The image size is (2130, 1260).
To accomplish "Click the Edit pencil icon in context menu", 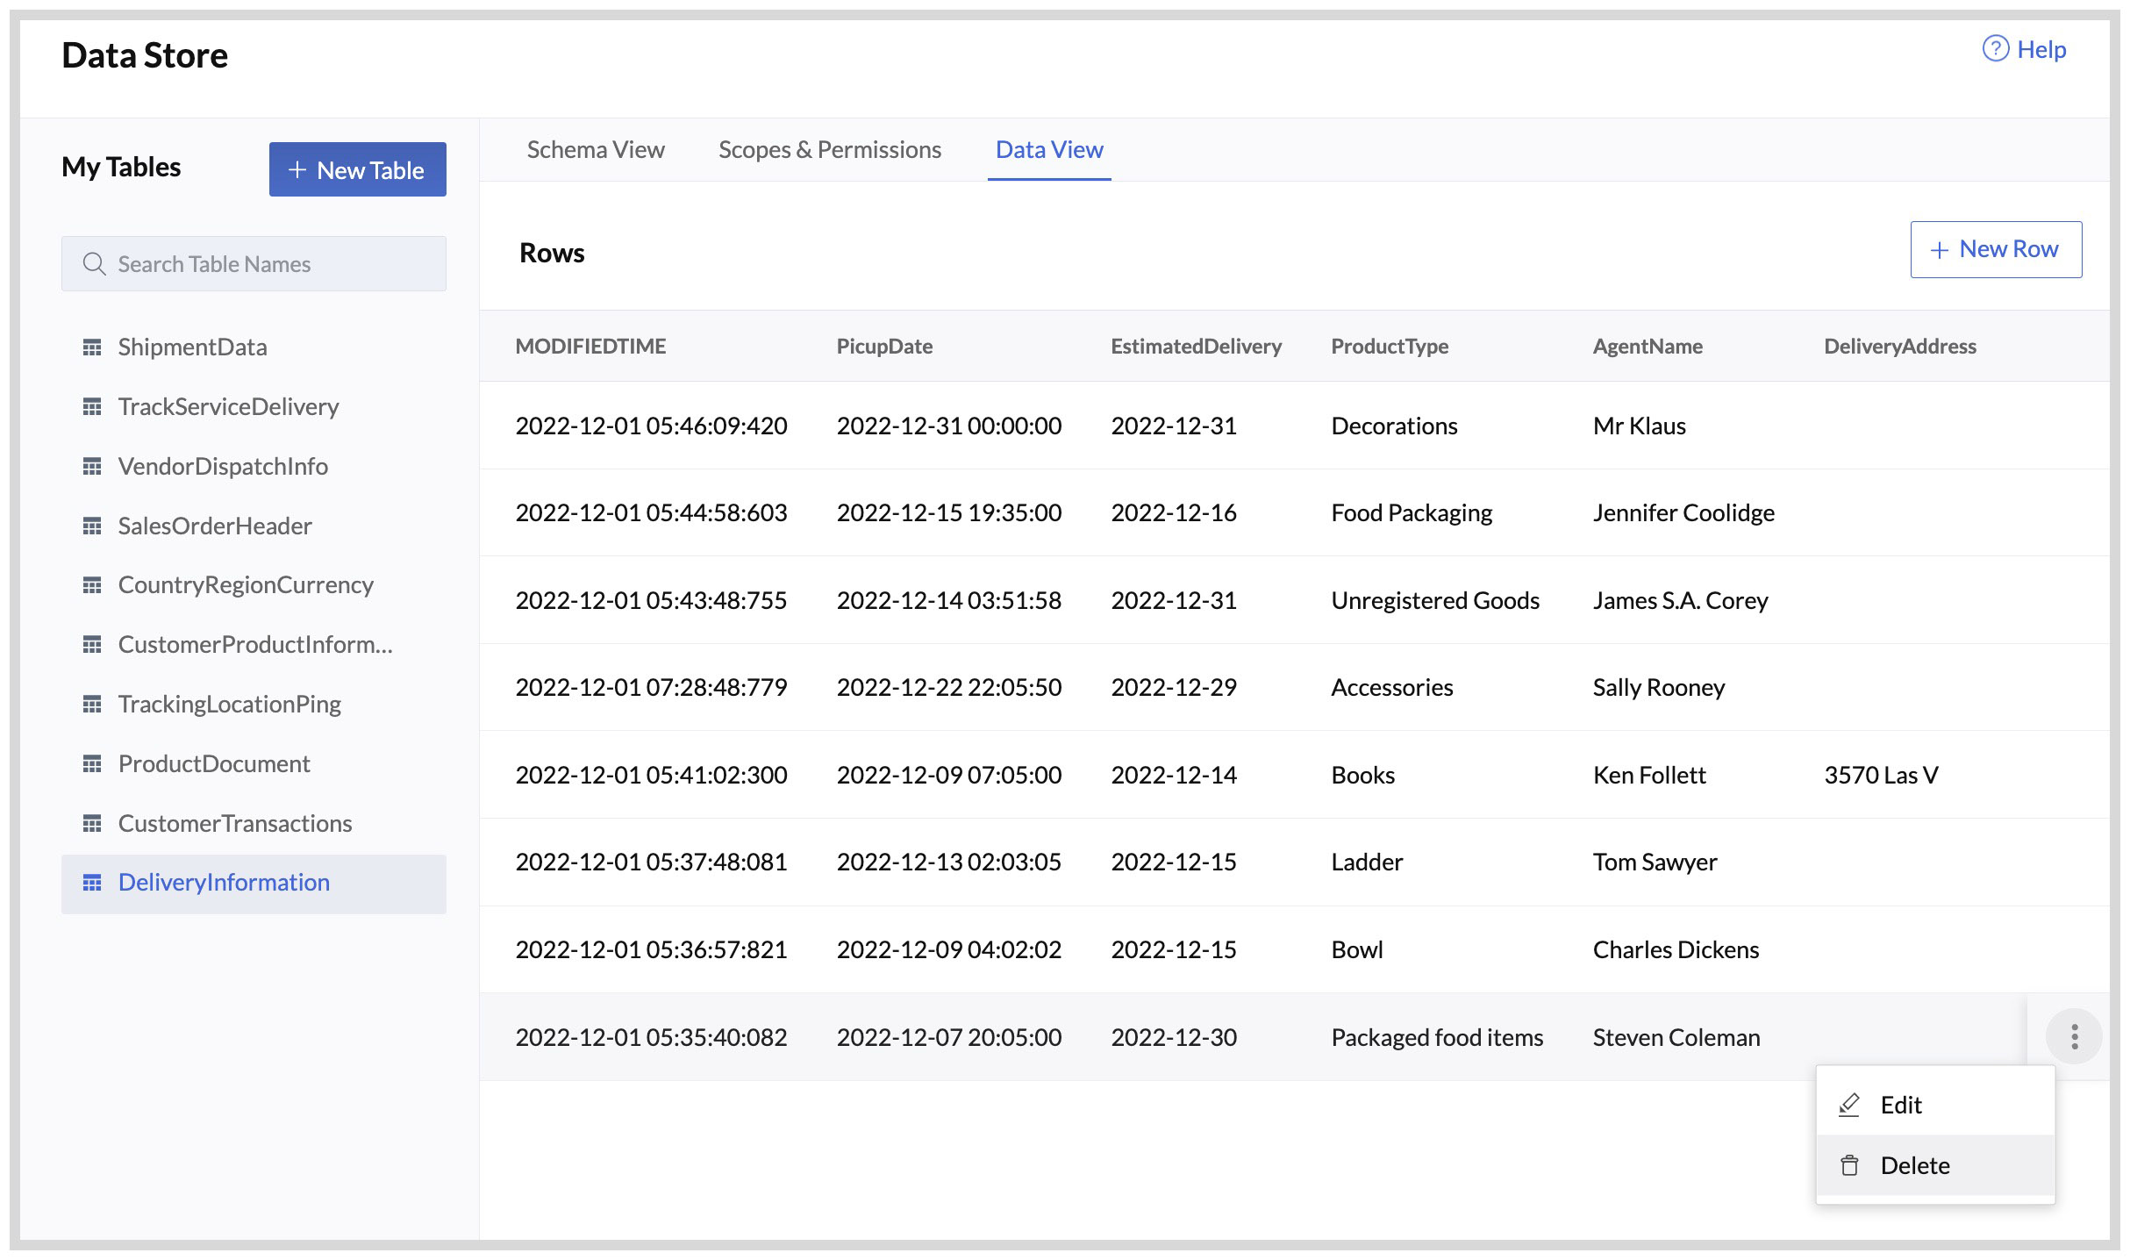I will (x=1849, y=1105).
